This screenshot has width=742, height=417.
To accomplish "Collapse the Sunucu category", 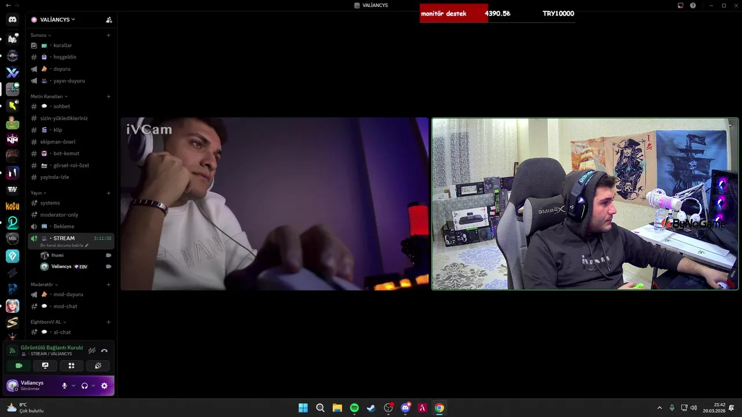I will (x=41, y=35).
